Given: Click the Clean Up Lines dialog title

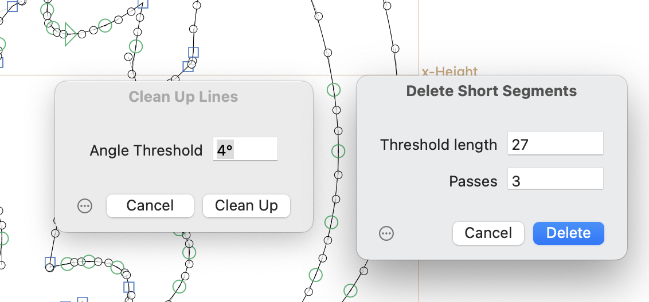Looking at the screenshot, I should [x=183, y=97].
